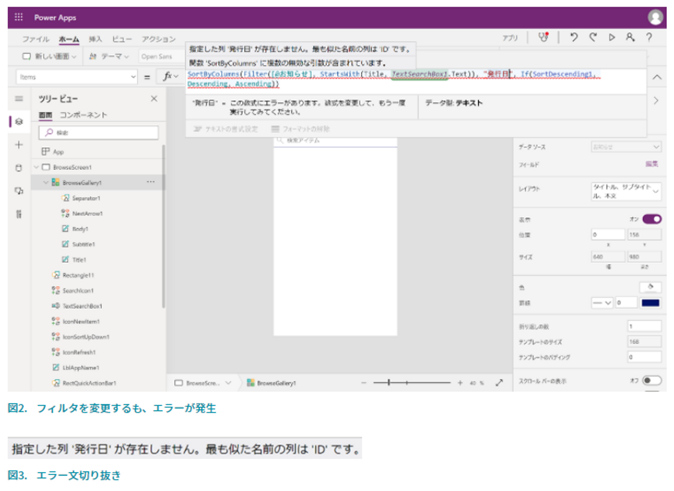This screenshot has height=491, width=674.
Task: Open the Power Apps waffle app launcher
Action: (19, 17)
